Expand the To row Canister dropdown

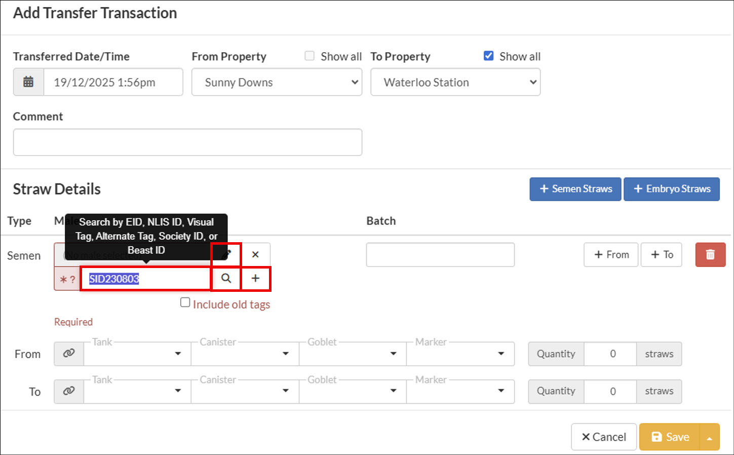(245, 391)
